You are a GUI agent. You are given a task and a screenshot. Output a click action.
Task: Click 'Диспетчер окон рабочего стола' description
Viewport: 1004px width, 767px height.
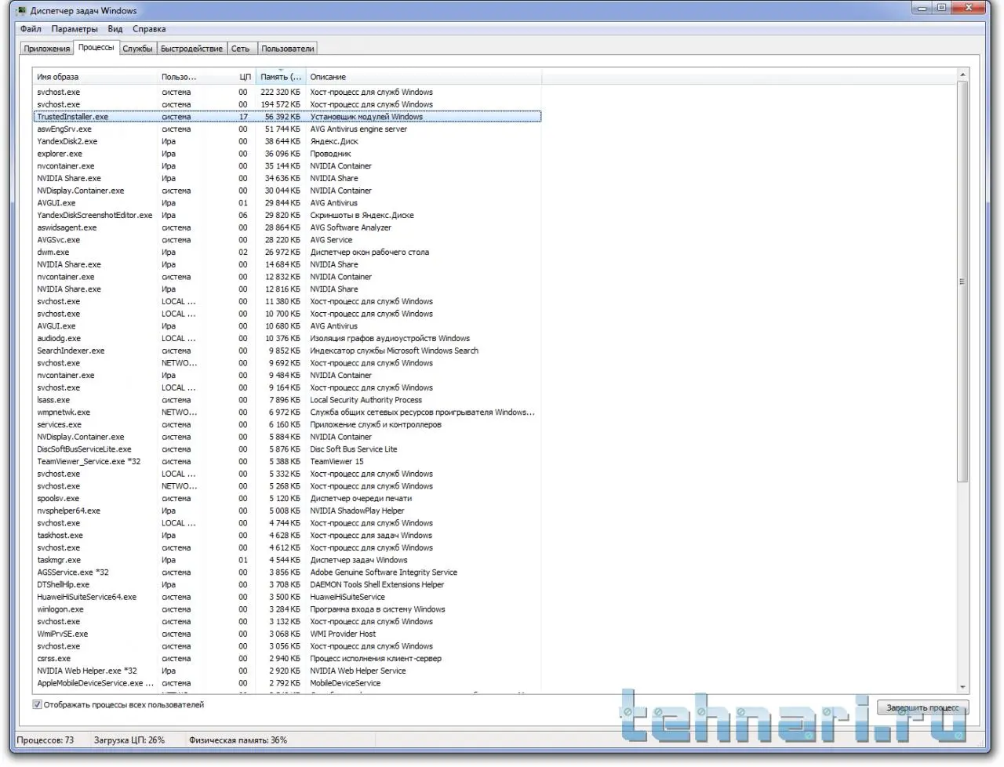pos(369,253)
